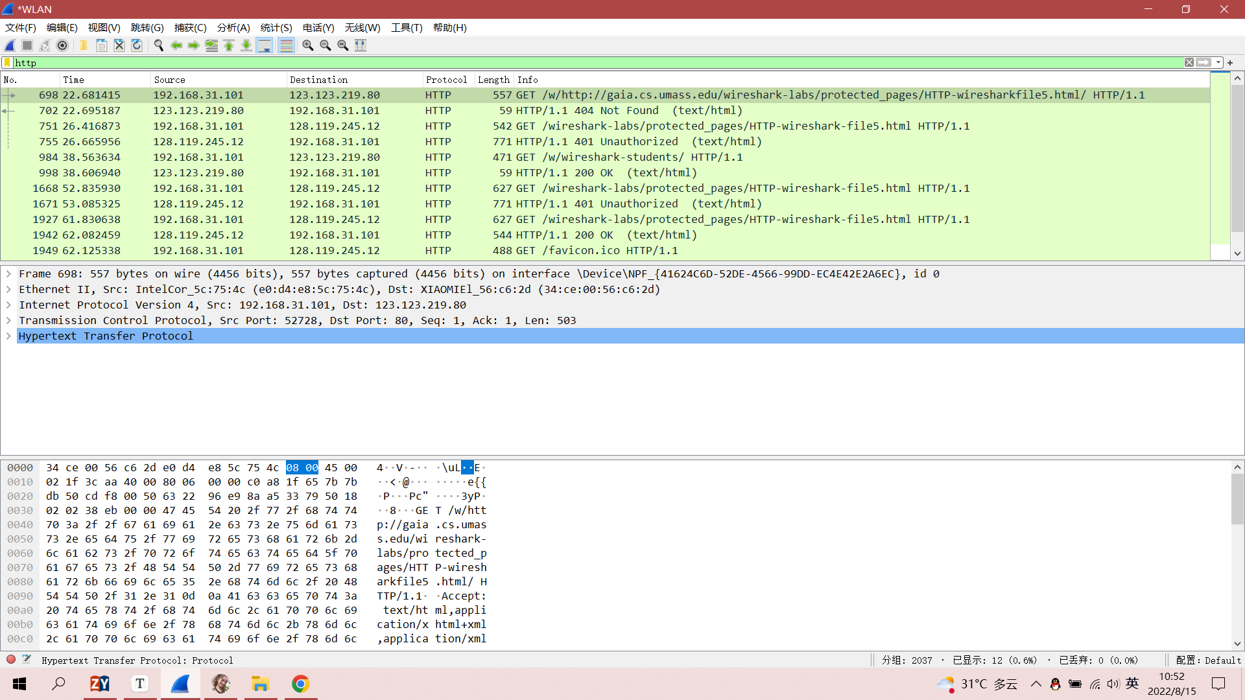Switch to Google Chrome in taskbar
This screenshot has height=700, width=1245.
pyautogui.click(x=300, y=684)
